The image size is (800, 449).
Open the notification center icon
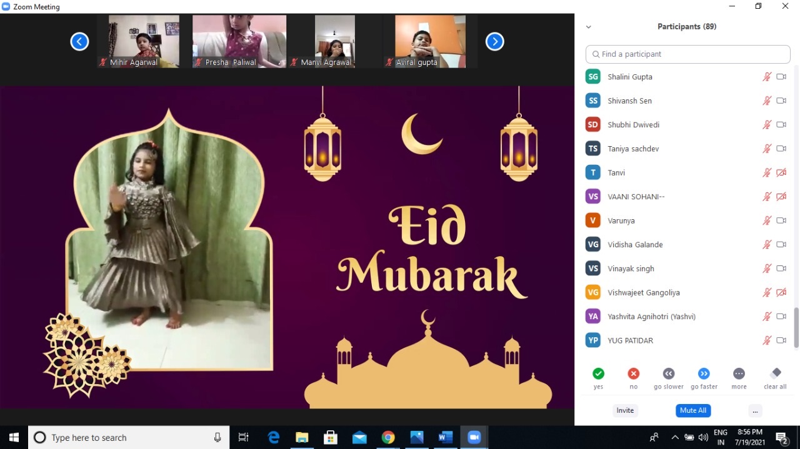(781, 437)
